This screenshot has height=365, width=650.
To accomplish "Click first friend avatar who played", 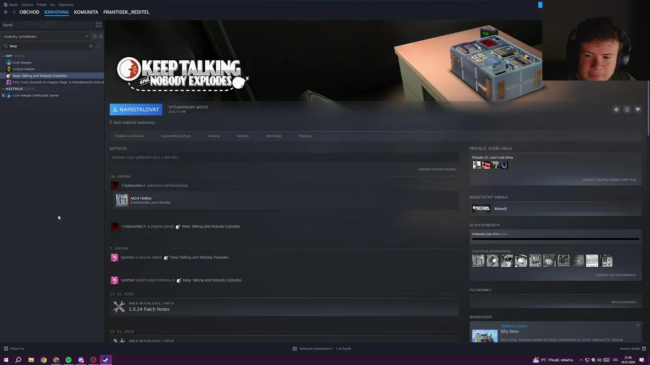I will click(476, 165).
